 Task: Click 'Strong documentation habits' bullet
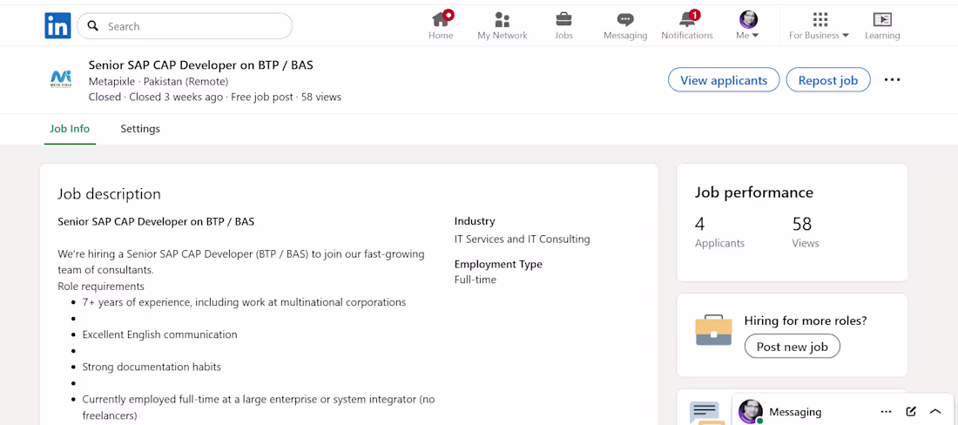(152, 367)
